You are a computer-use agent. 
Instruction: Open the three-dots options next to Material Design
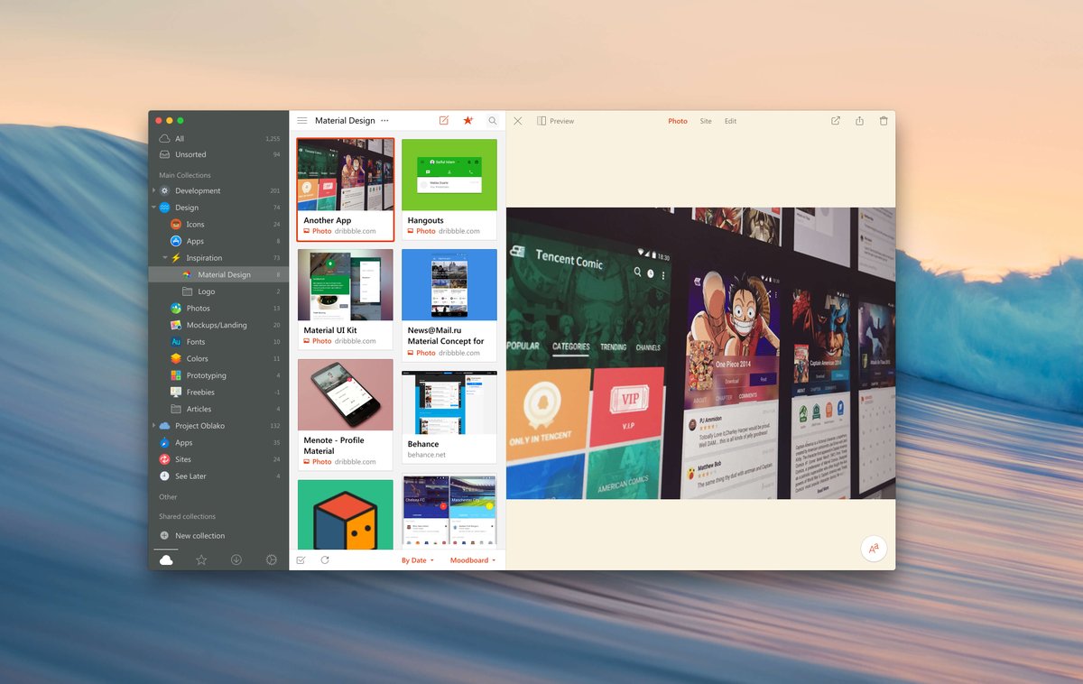click(384, 121)
